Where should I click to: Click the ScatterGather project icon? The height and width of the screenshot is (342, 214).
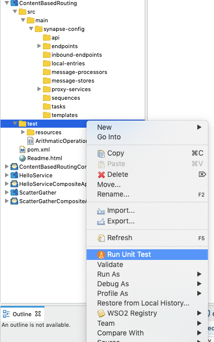click(14, 193)
